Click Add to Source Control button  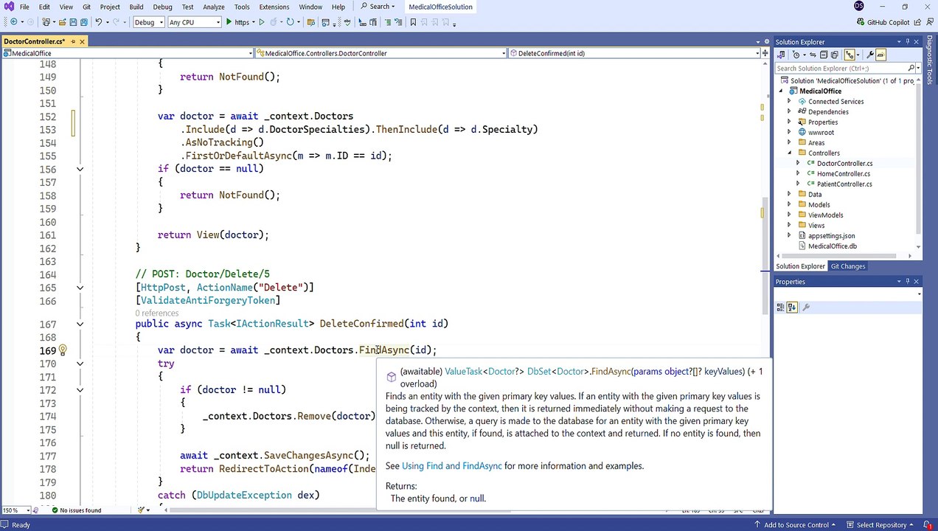(x=796, y=525)
